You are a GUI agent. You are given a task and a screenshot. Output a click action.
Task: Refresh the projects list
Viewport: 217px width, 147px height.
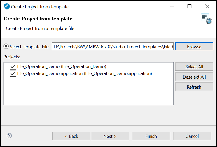pos(194,87)
